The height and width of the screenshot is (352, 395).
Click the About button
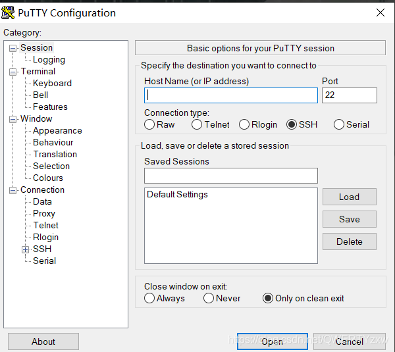(x=43, y=341)
